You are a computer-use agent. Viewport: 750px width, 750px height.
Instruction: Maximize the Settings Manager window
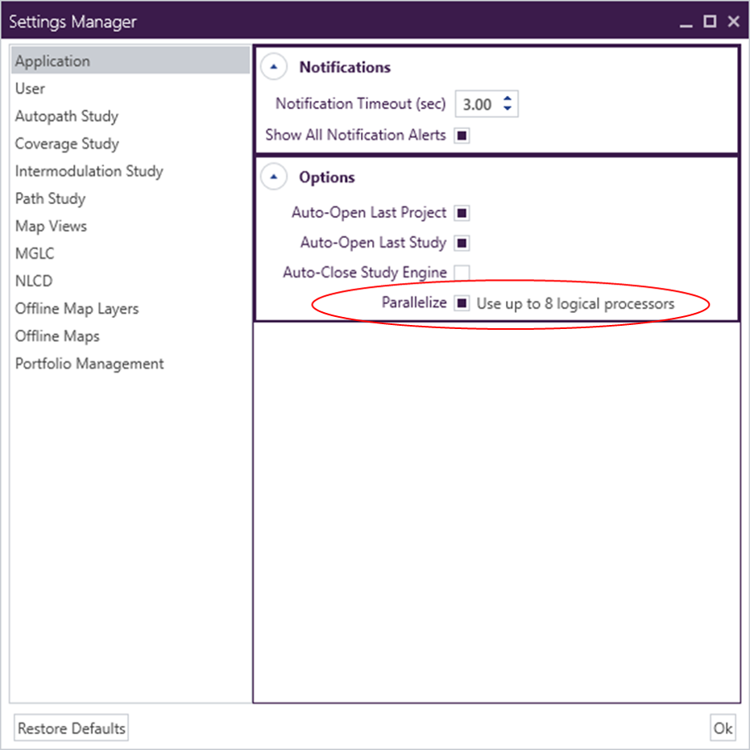click(x=709, y=22)
